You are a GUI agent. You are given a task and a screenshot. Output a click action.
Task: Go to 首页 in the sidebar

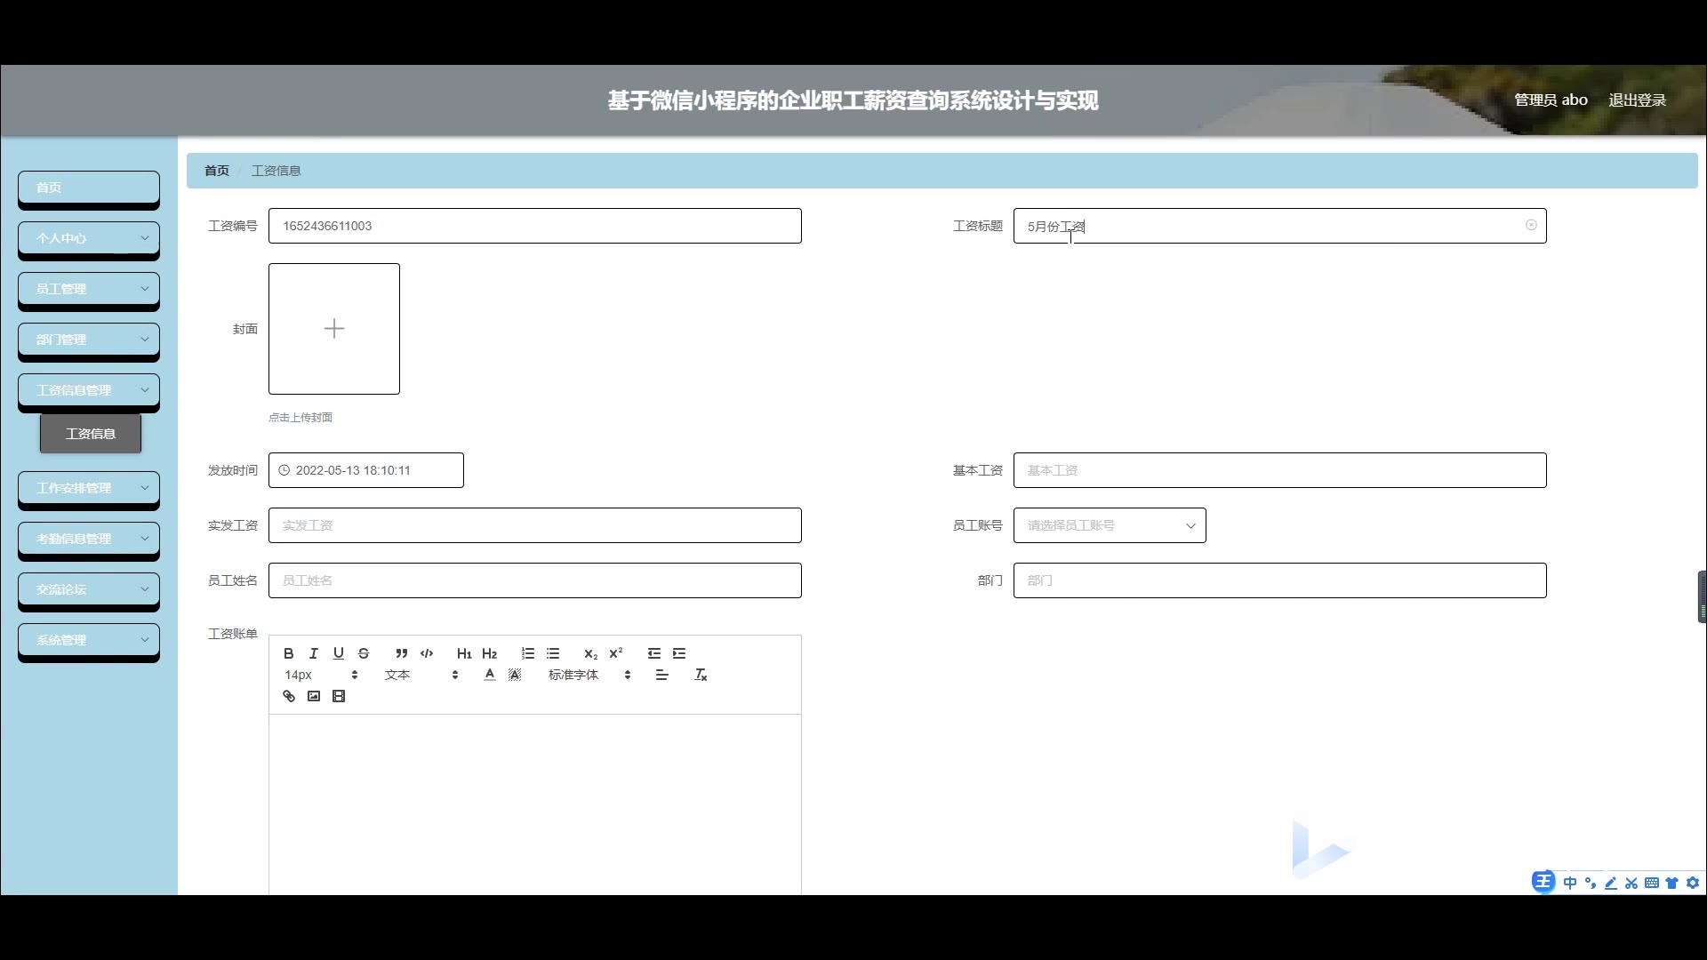click(x=89, y=188)
